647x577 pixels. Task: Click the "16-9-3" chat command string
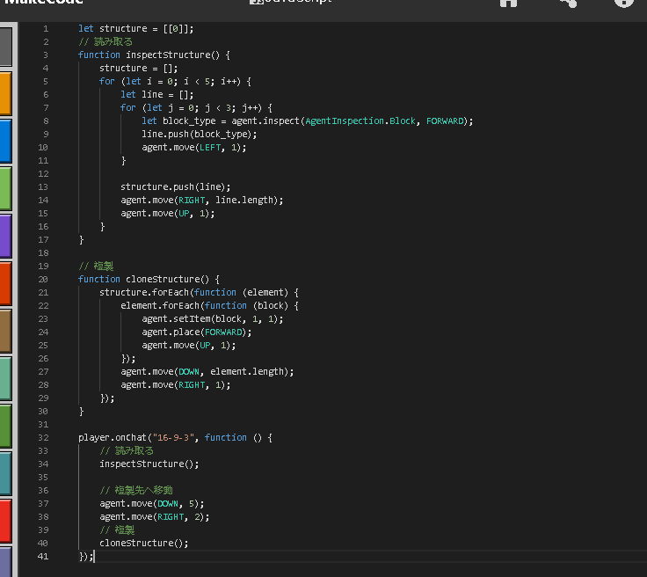174,437
